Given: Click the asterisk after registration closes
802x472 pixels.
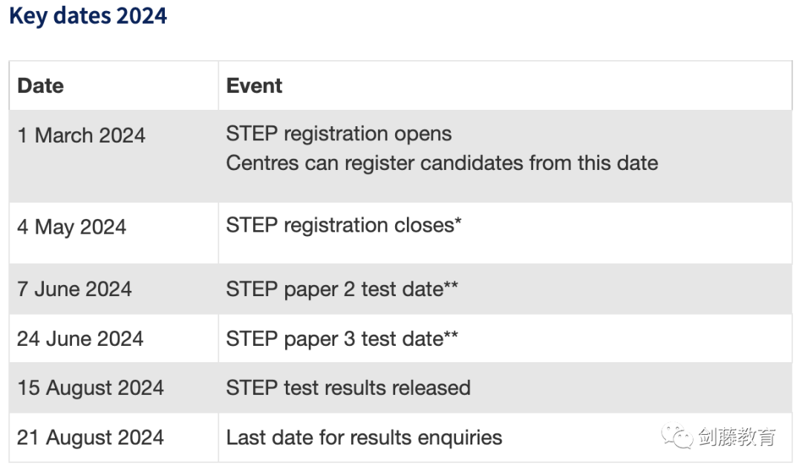Looking at the screenshot, I should point(458,221).
